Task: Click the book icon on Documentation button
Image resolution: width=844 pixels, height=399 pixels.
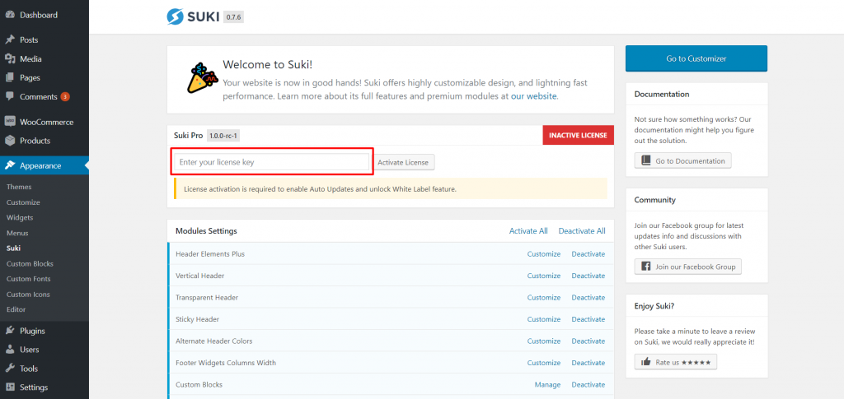Action: click(x=646, y=160)
